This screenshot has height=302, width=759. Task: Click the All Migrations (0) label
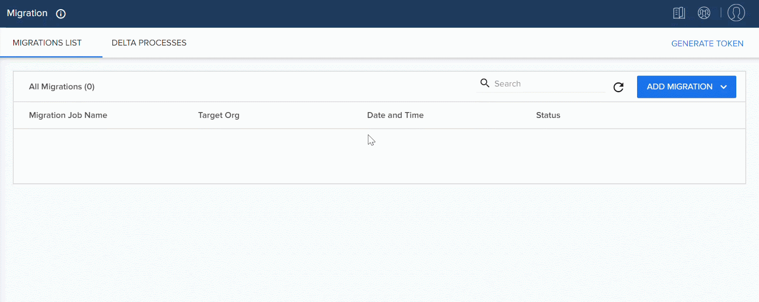tap(62, 86)
